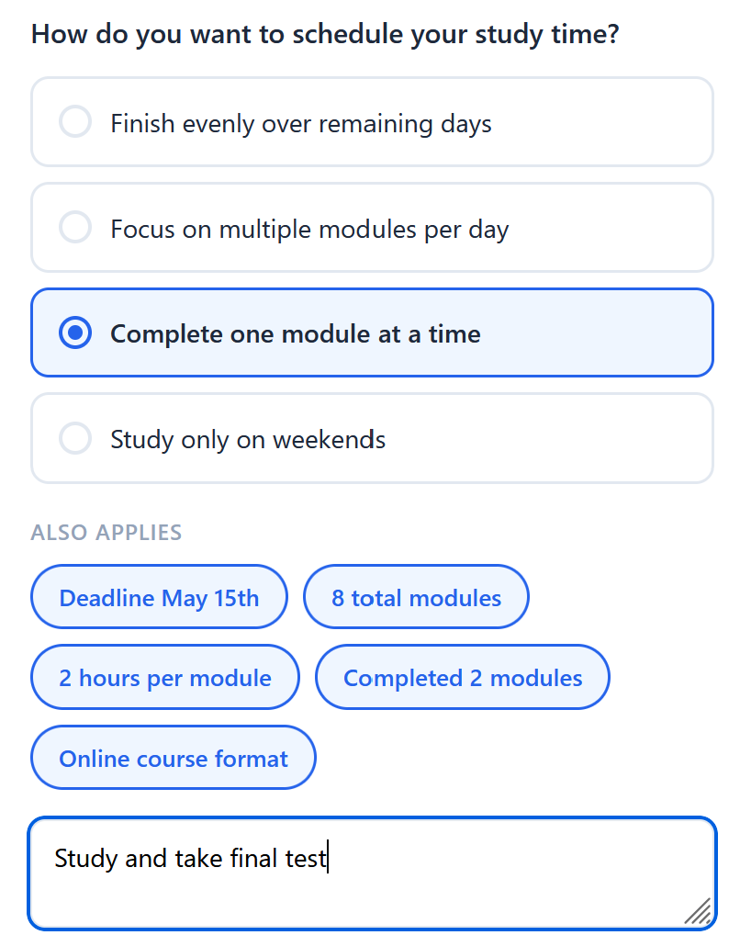Click the "ALSO APPLIES" section label
Viewport: 740px width, 935px height.
(106, 532)
